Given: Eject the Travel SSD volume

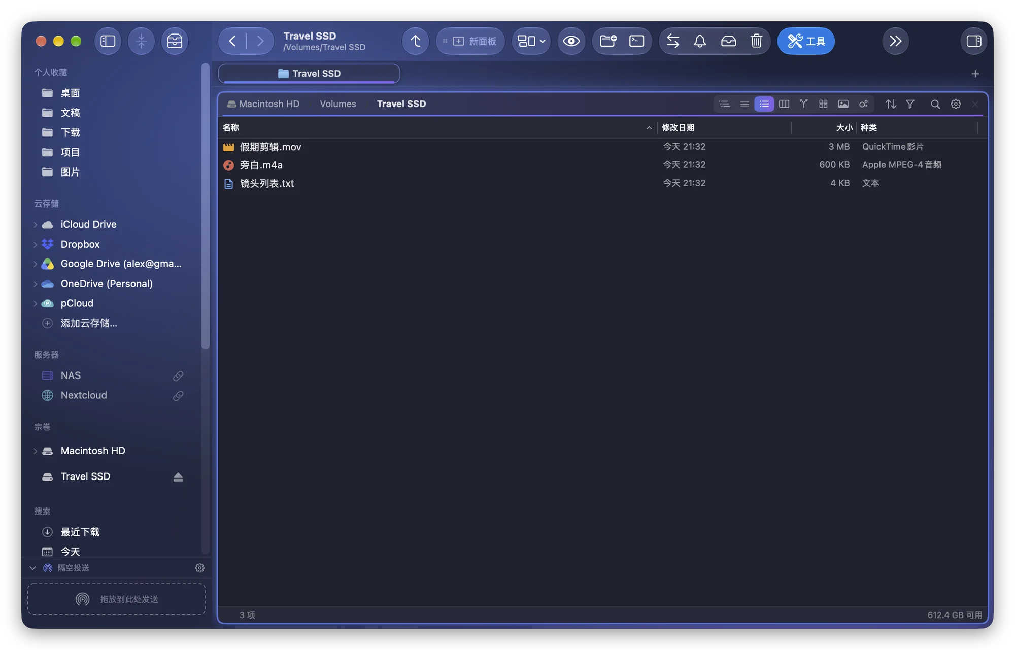Looking at the screenshot, I should (x=178, y=477).
